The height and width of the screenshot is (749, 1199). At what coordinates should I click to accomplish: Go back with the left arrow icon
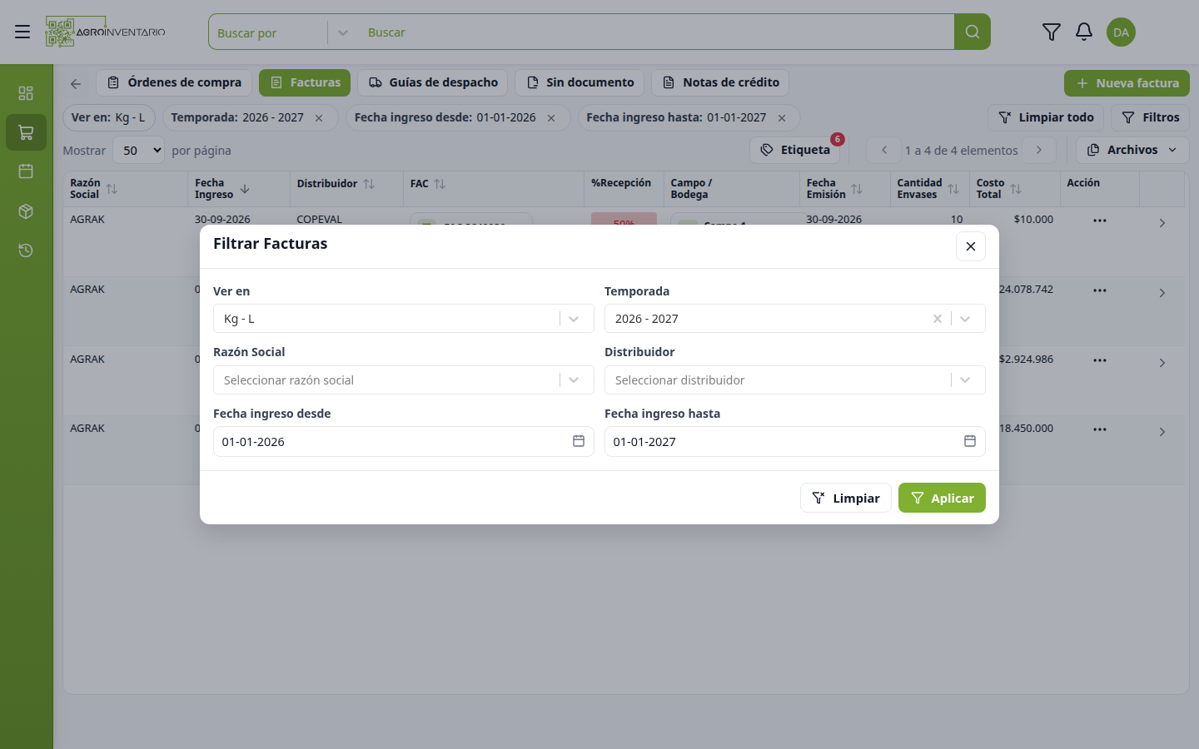(x=76, y=83)
